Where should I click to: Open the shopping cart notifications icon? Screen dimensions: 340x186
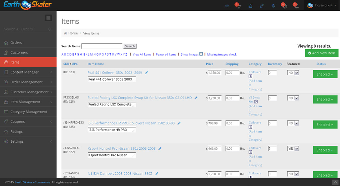coord(238,6)
